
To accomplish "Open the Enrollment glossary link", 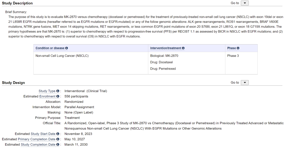I will 47,96.
